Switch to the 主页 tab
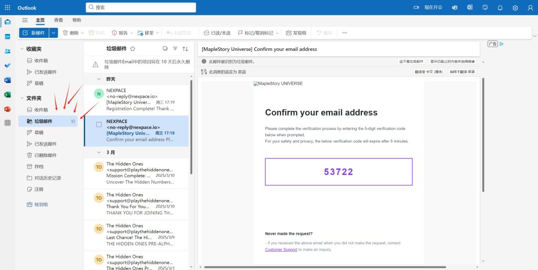Screen dimensions: 538x270 pyautogui.click(x=40, y=20)
